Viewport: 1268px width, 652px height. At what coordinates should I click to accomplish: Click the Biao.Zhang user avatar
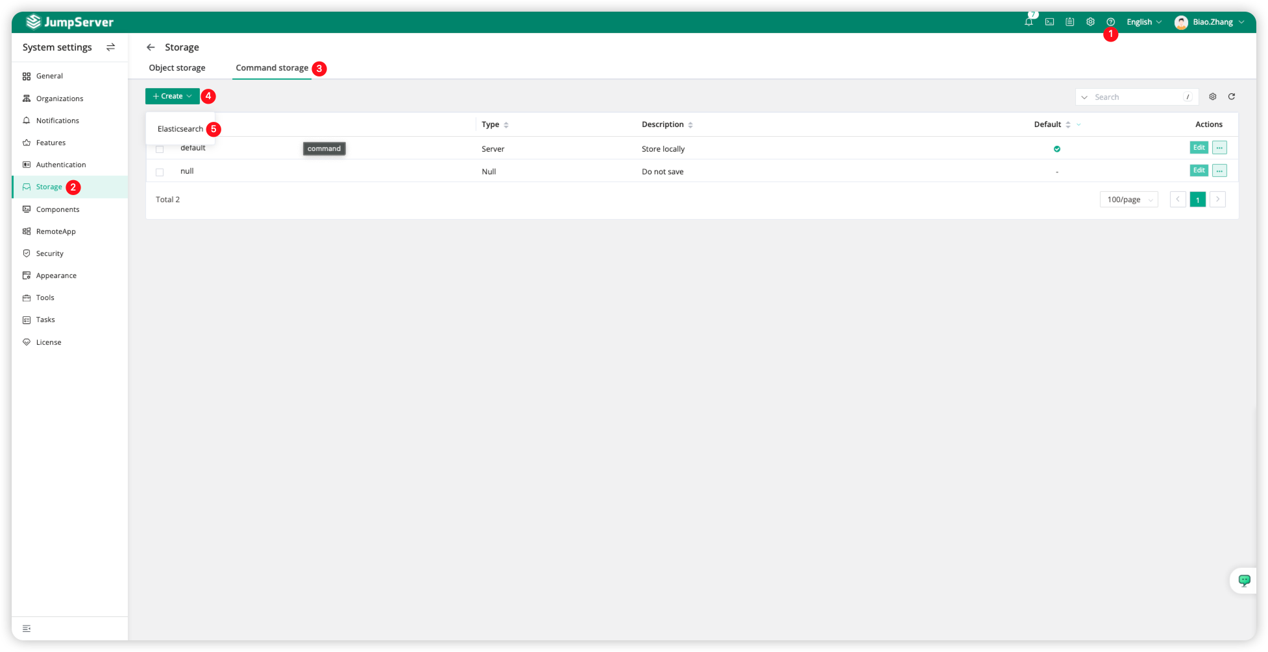(x=1181, y=22)
